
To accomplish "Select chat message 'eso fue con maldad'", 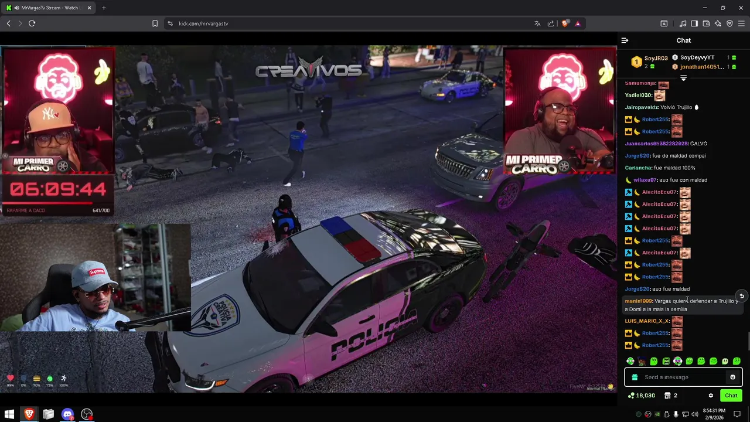I will [683, 180].
